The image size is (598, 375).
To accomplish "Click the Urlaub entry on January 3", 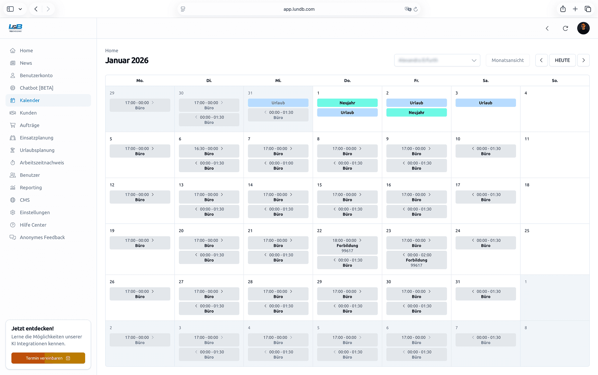I will [486, 103].
